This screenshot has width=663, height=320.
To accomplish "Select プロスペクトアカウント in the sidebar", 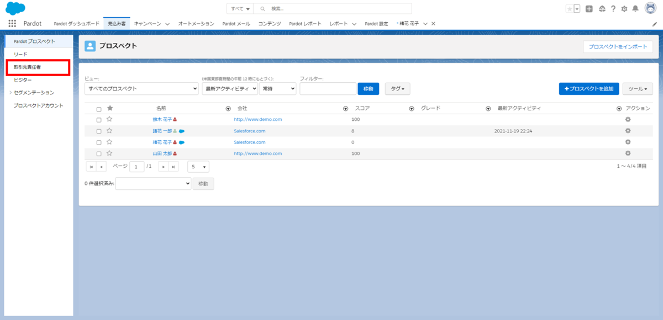I will point(39,105).
